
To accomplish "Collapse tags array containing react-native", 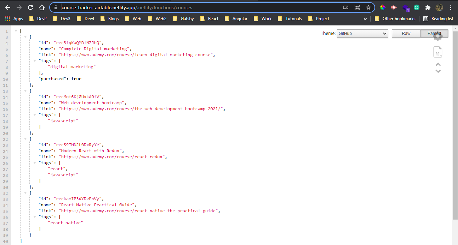I will (x=35, y=217).
